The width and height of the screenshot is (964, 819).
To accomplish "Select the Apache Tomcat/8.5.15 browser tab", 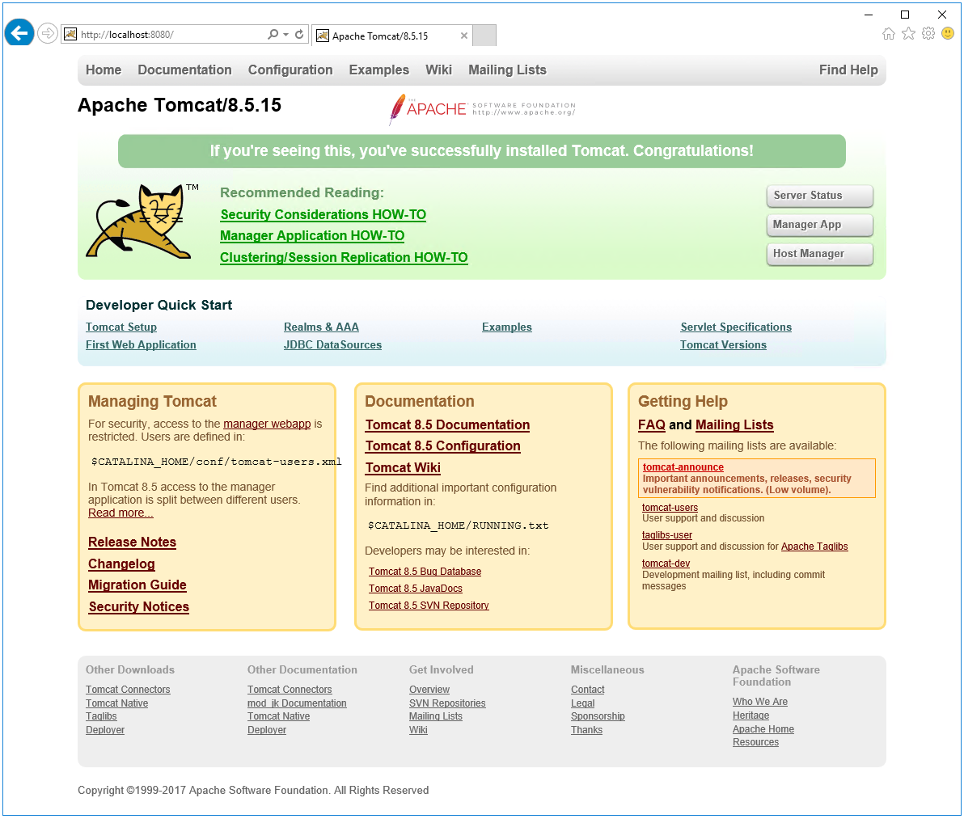I will (392, 36).
